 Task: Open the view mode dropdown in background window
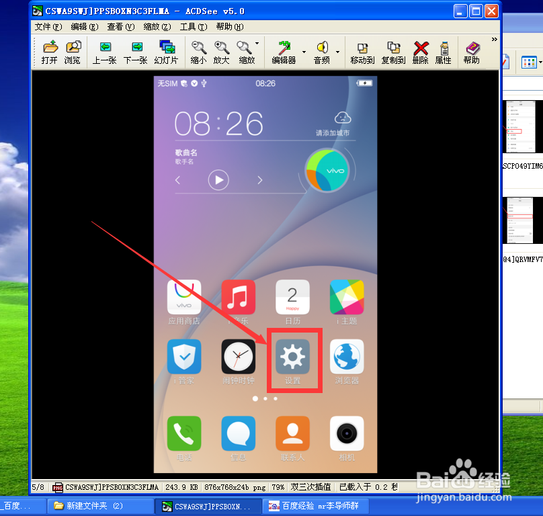(x=540, y=62)
